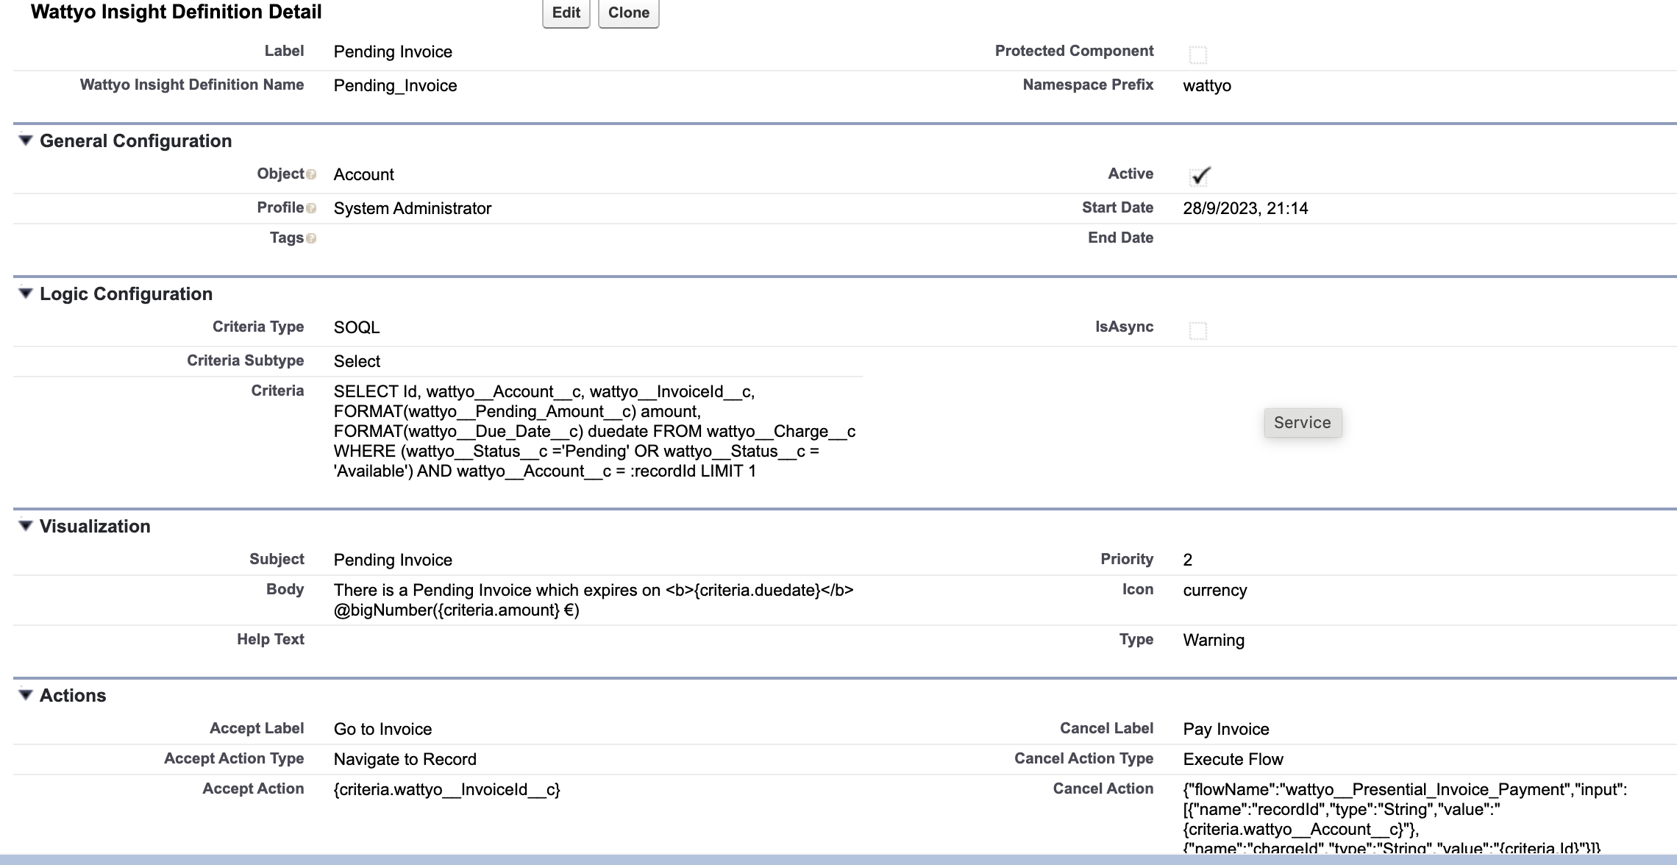
Task: Select the Cancel Label 'Pay Invoice'
Action: tap(1226, 729)
